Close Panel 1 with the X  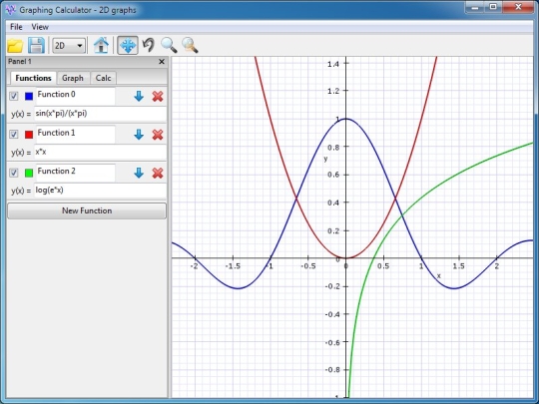click(162, 62)
